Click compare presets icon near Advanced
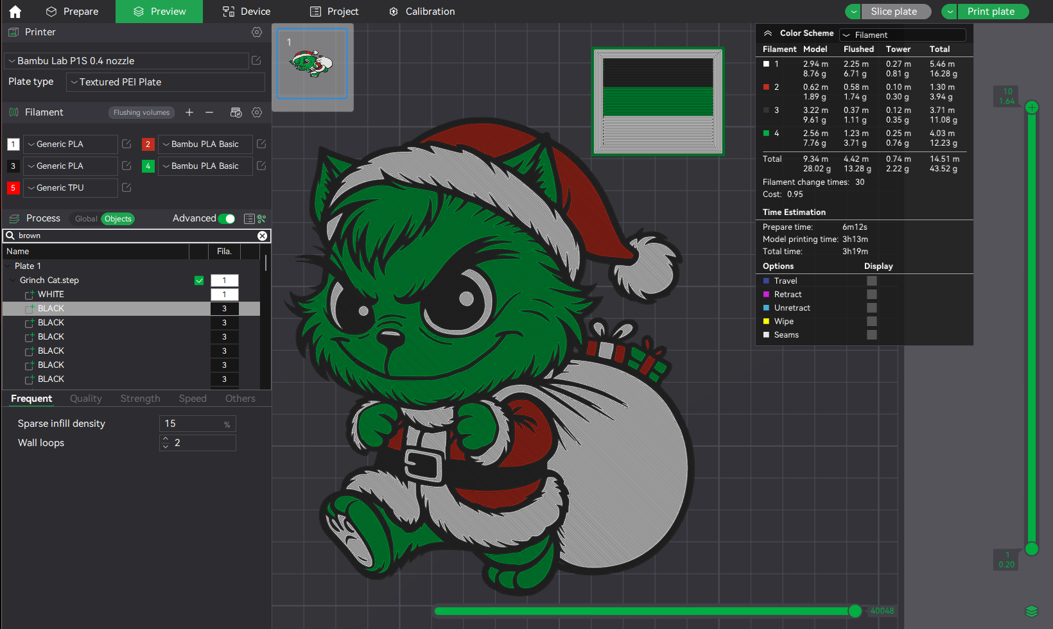1053x629 pixels. 262,219
